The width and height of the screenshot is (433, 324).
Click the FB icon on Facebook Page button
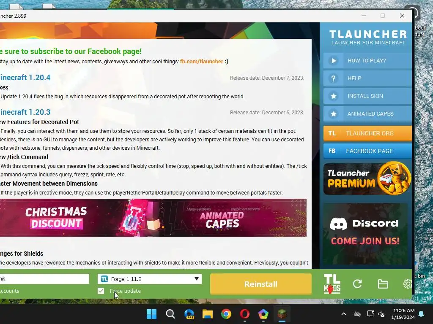(332, 151)
